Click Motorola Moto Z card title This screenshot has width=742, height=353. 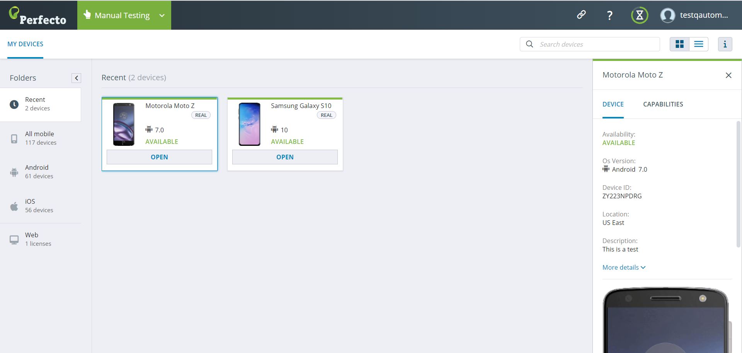170,106
